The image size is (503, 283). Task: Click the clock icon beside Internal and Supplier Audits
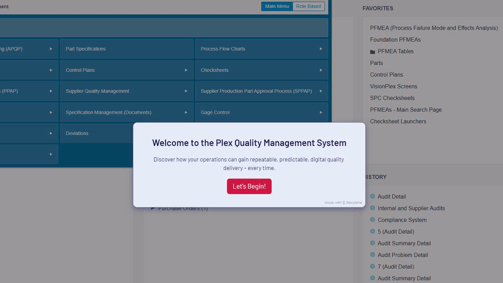click(372, 208)
